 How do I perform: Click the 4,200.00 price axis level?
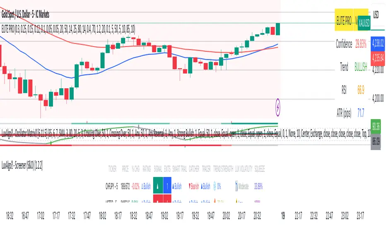tap(378, 99)
